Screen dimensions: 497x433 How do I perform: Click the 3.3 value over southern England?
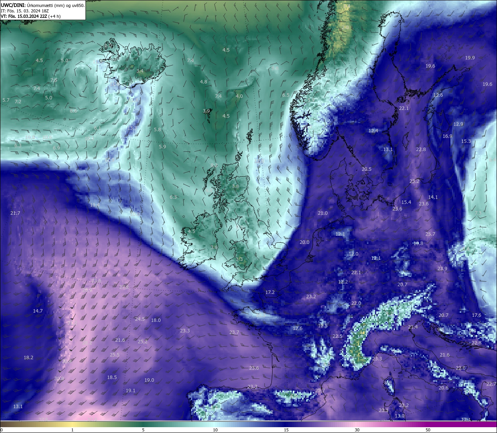point(239,259)
